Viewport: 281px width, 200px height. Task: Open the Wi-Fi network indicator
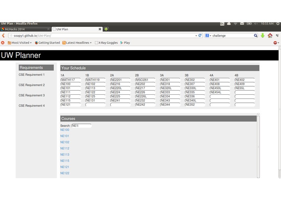[235, 23]
